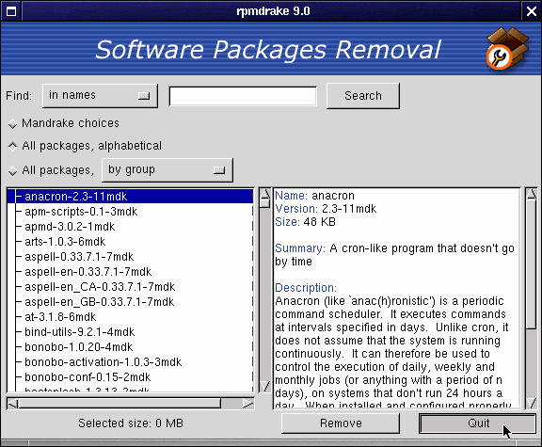The image size is (542, 447).
Task: Select at-3.1.8-6mdk package
Action: (130, 317)
